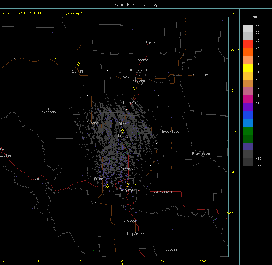Click the Lake Louise label
272x265 pixels.
tap(6, 152)
